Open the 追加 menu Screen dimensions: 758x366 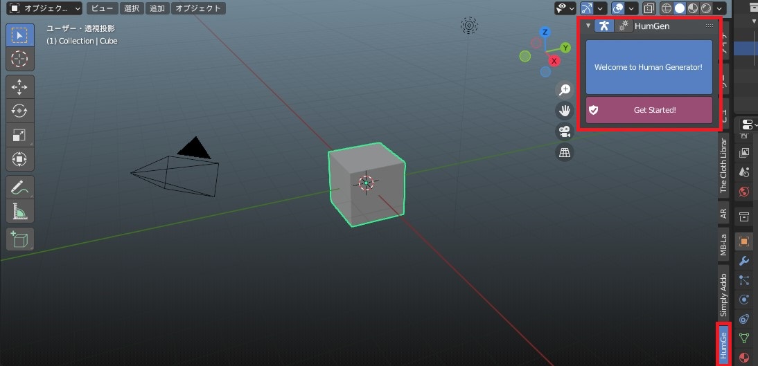pos(157,8)
